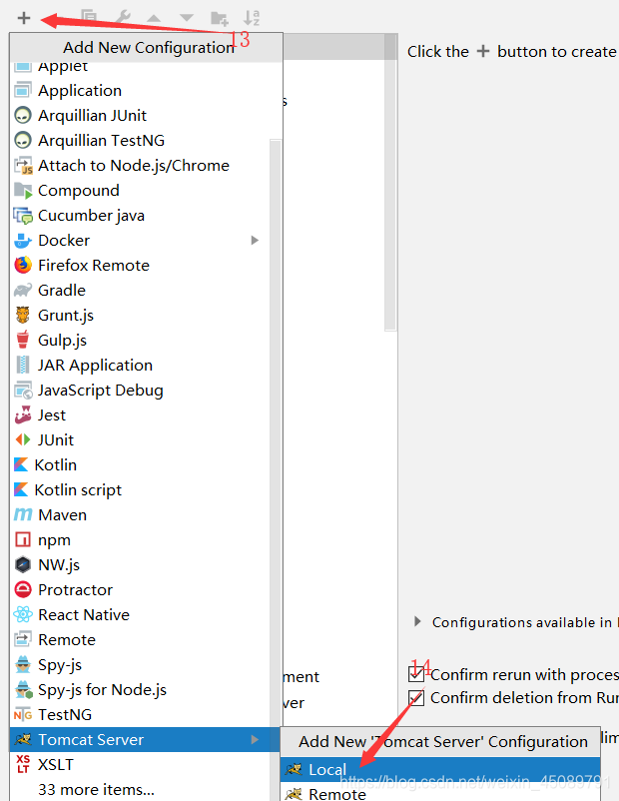Select the Remote configuration entry in main list
This screenshot has height=801, width=619.
point(141,640)
